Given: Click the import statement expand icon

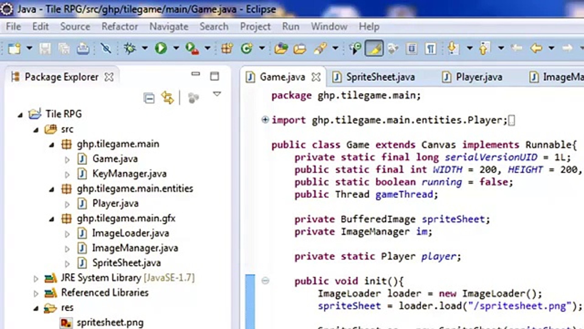Looking at the screenshot, I should pyautogui.click(x=264, y=120).
